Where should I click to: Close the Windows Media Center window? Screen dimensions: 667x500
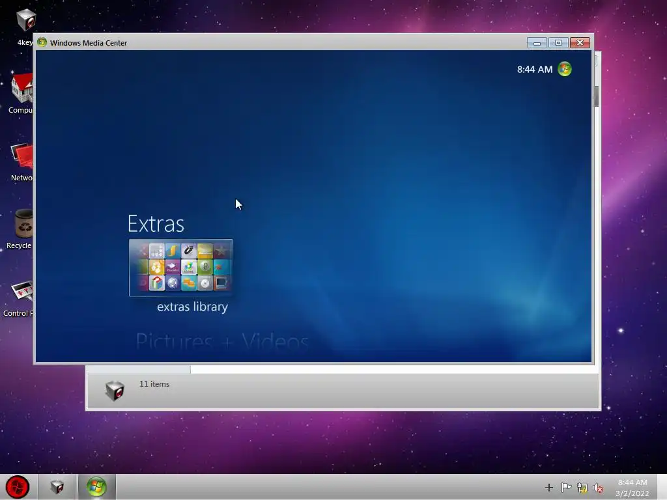click(x=580, y=43)
